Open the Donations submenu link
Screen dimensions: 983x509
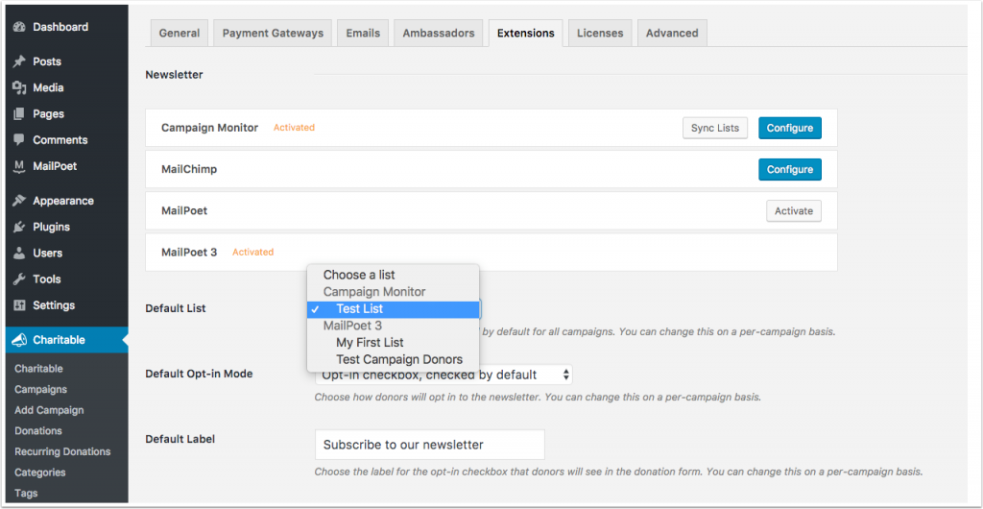point(38,430)
